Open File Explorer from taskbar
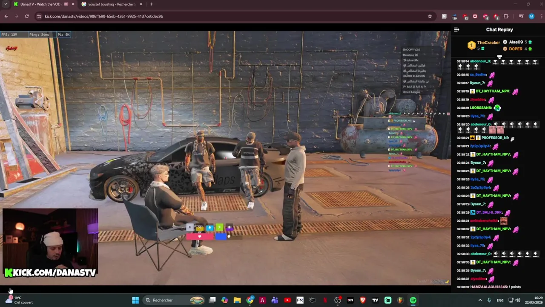Viewport: 545px width, 307px height. 237,300
